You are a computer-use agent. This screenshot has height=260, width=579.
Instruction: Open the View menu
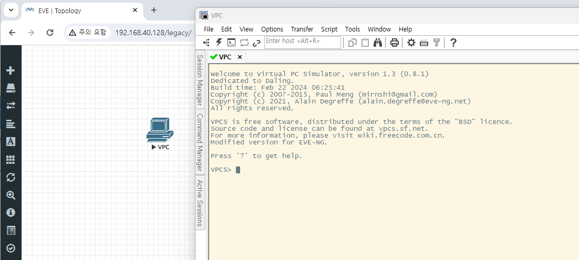[246, 29]
